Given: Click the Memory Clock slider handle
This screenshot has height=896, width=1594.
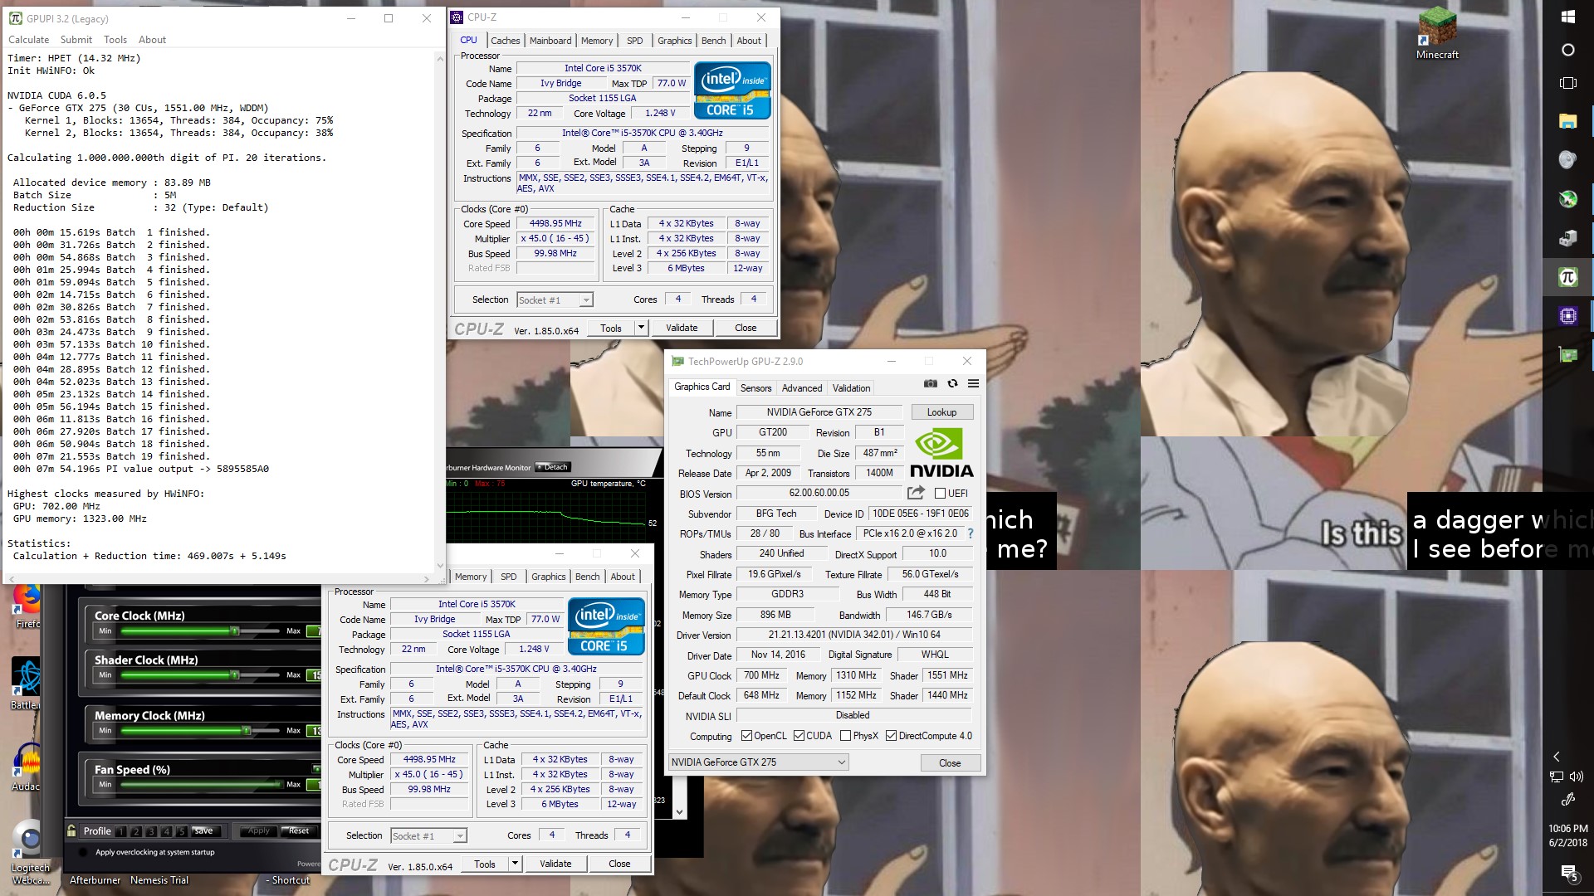Looking at the screenshot, I should (246, 731).
